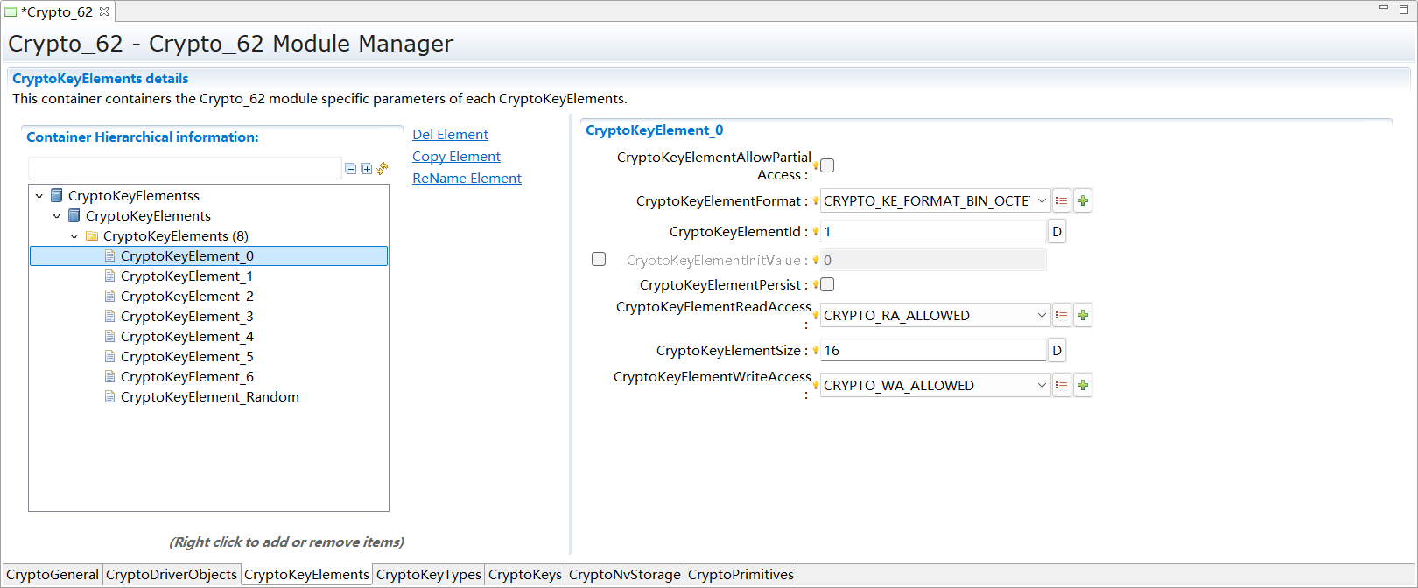Click the lightbulb hint next to CryptoKeyElementSize
The height and width of the screenshot is (588, 1418).
coord(816,350)
